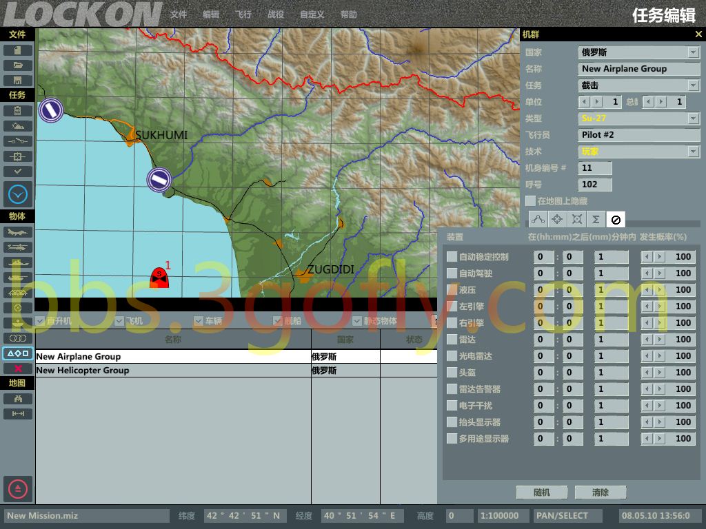Screen dimensions: 706x529
Task: Select the bridge static object tool
Action: [17, 293]
